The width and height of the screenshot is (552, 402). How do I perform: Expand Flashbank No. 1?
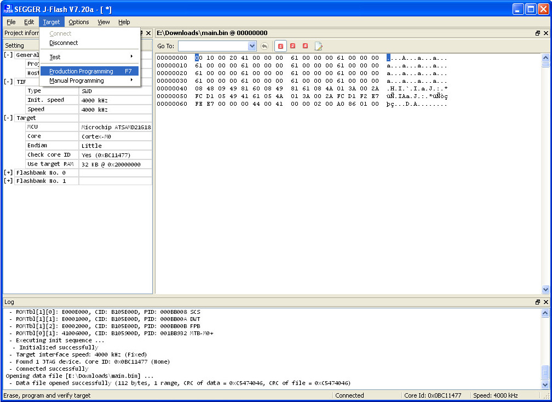point(8,181)
